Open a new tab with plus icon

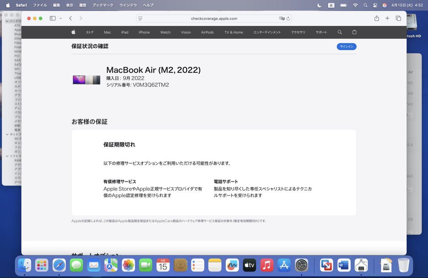point(387,18)
